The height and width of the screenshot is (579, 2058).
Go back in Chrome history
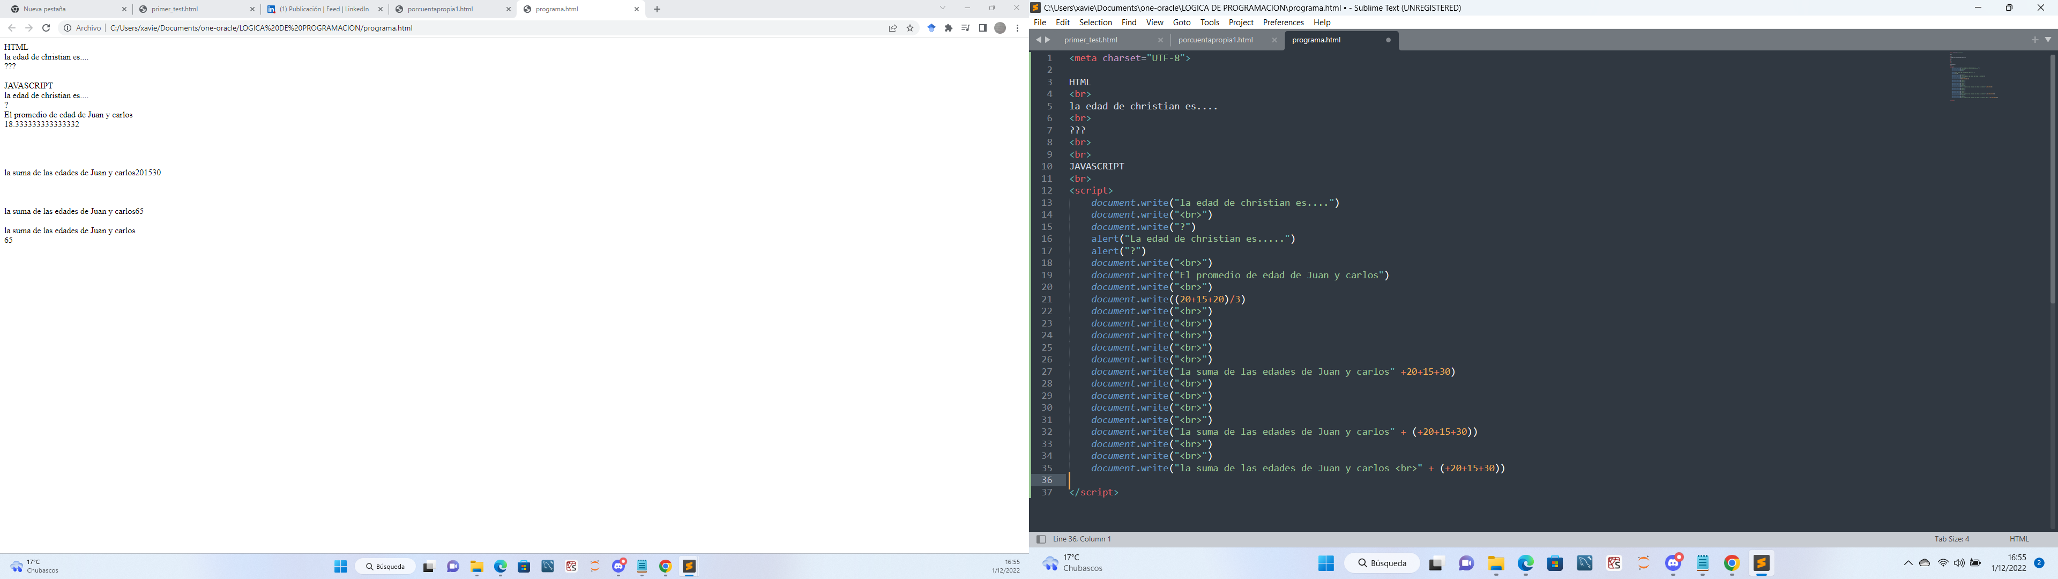12,28
